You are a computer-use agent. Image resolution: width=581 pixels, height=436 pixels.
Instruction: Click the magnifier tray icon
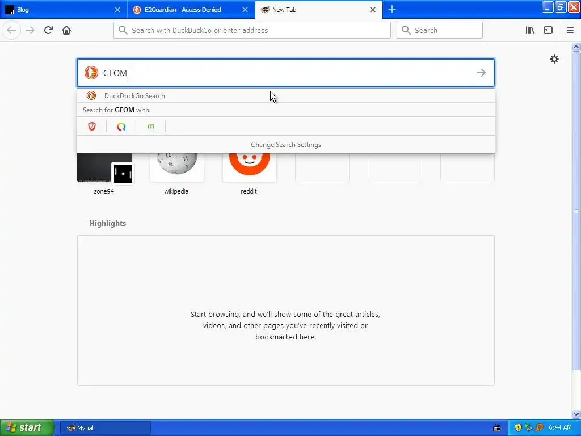539,427
